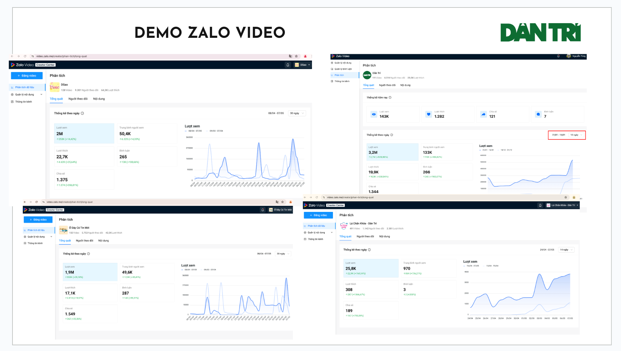Click the 08/04 - 07/05 date range in DSao window

(276, 113)
